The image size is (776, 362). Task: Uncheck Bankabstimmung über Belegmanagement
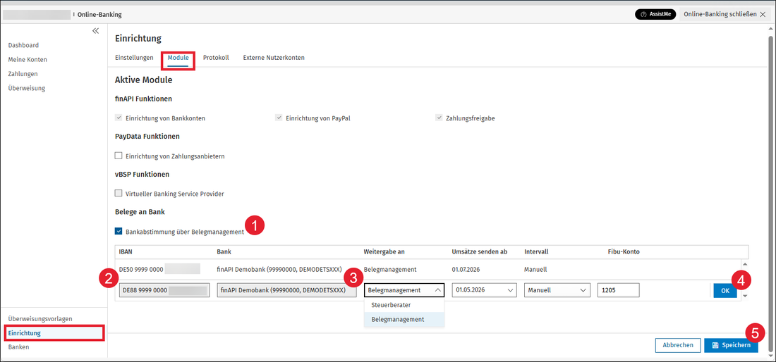[x=119, y=231]
